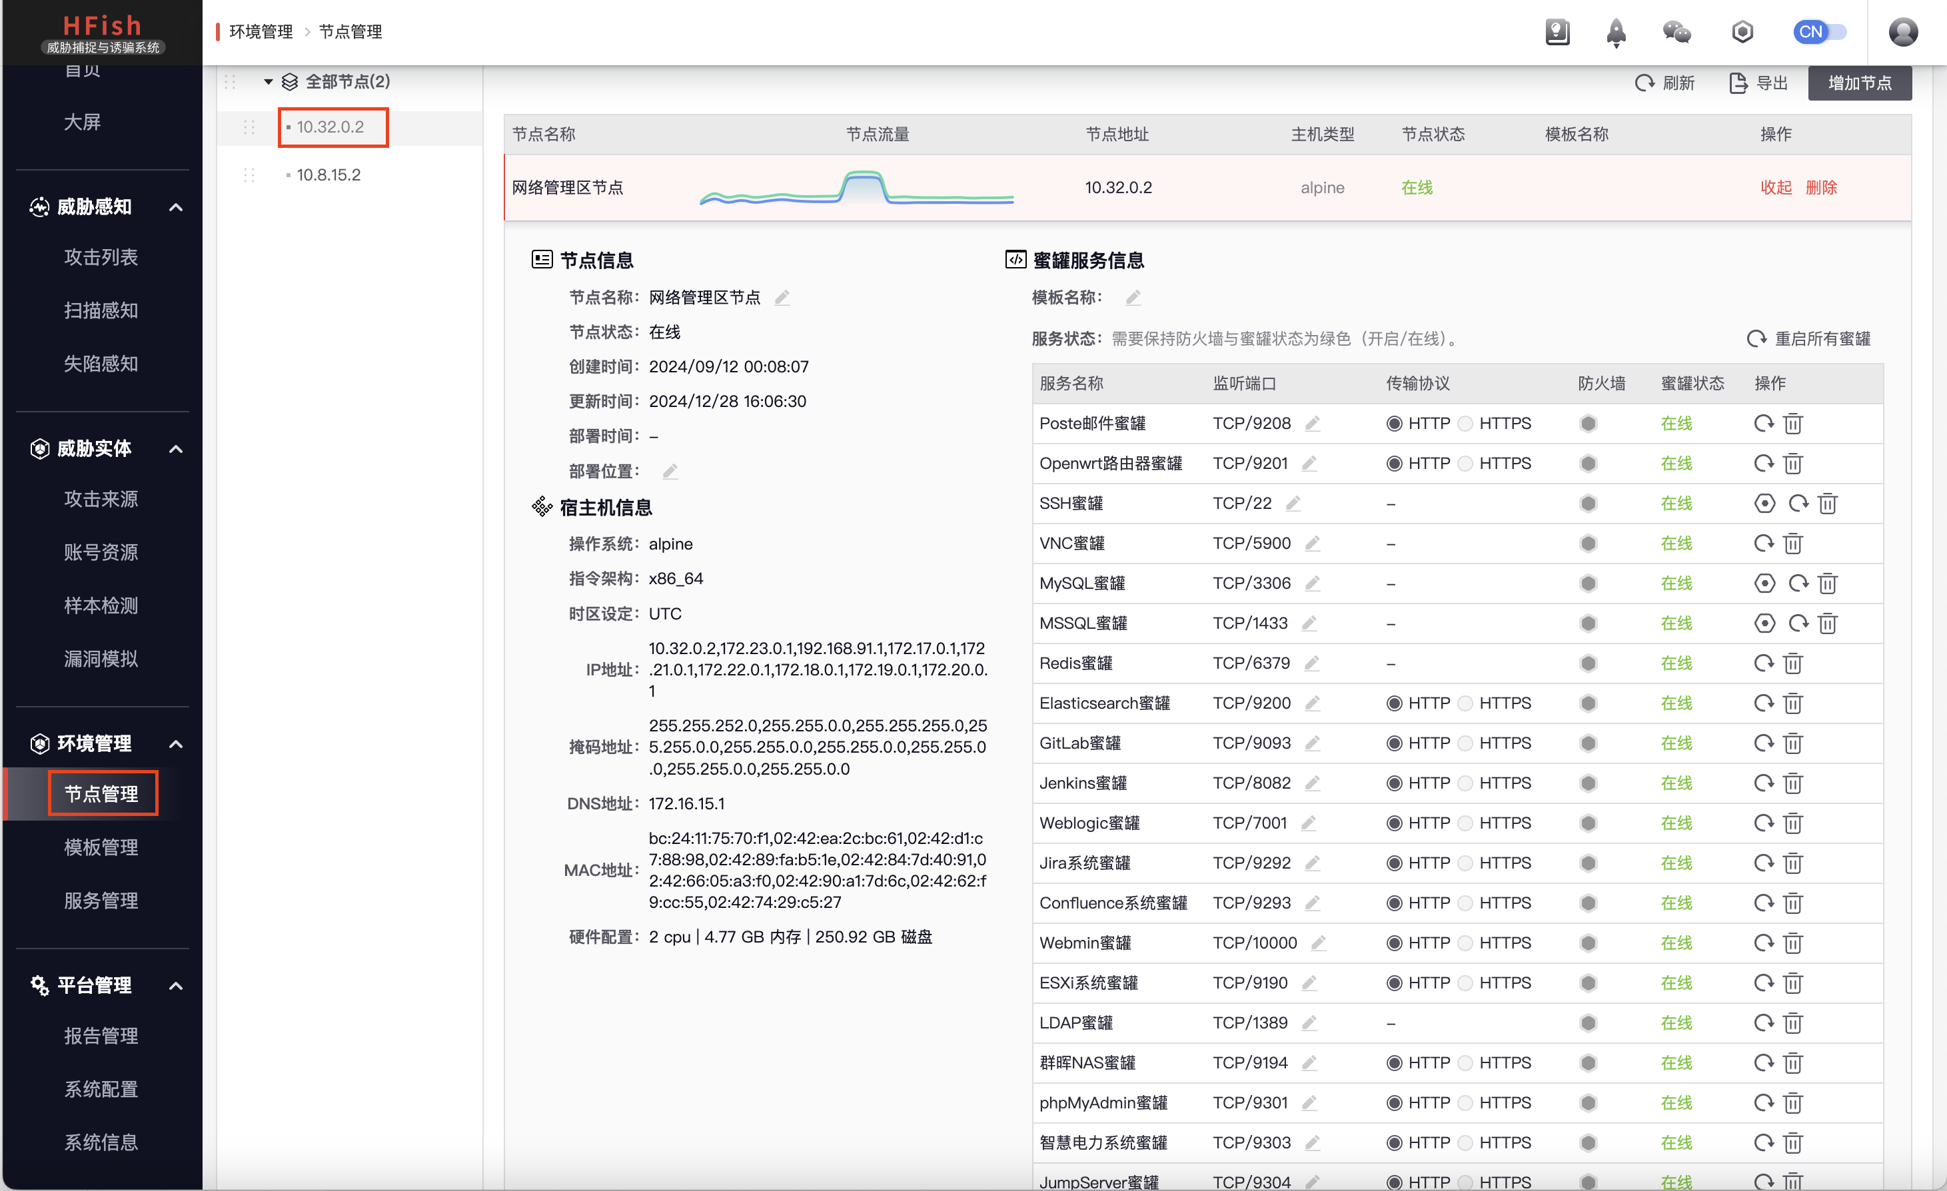Edit port TCP/3306 of MySQL蜜罐

click(x=1313, y=584)
